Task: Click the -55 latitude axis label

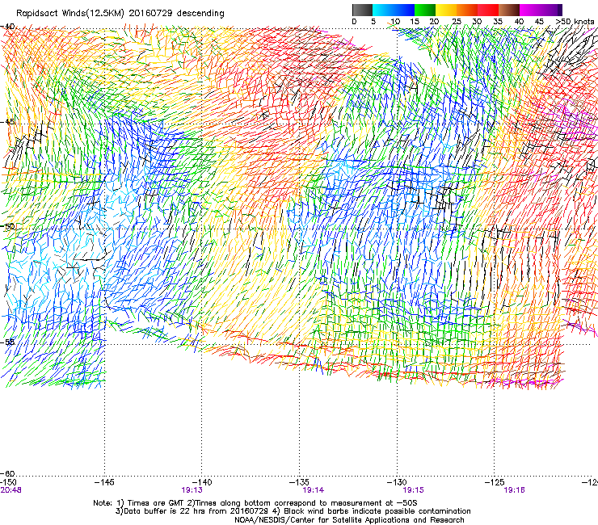Action: 7,342
